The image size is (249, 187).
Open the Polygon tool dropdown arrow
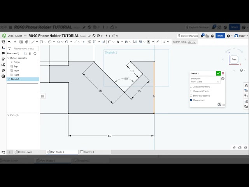[71, 42]
